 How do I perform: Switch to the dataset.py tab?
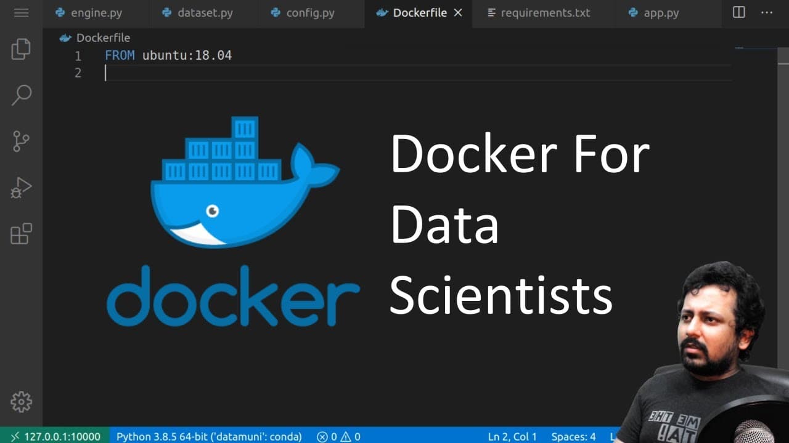tap(203, 12)
